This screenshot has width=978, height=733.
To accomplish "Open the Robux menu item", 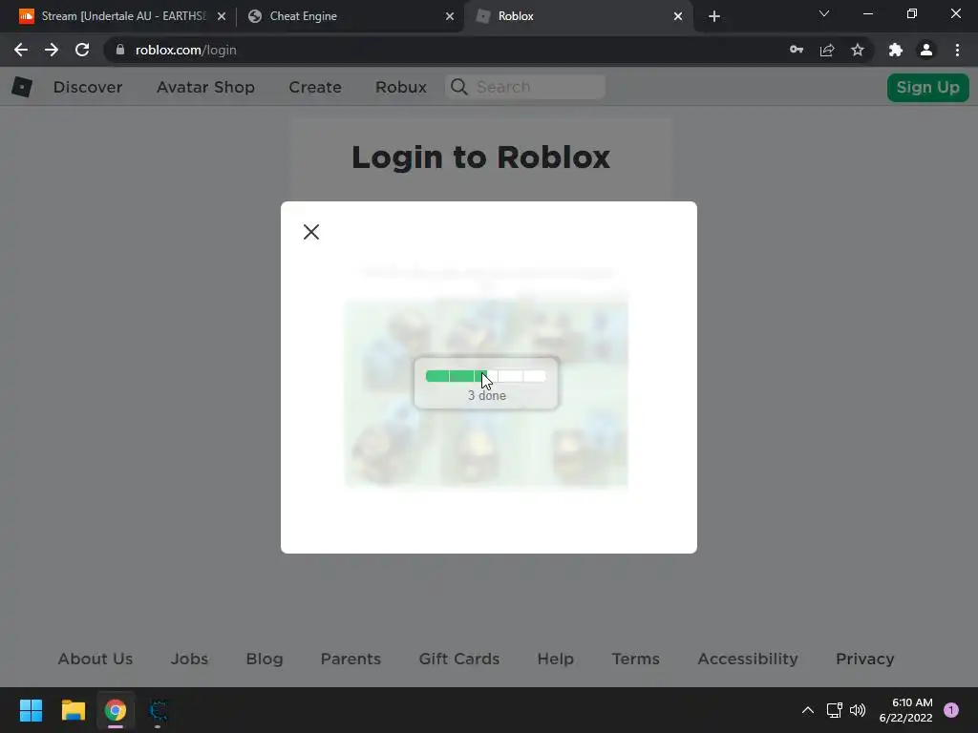I will coord(401,87).
